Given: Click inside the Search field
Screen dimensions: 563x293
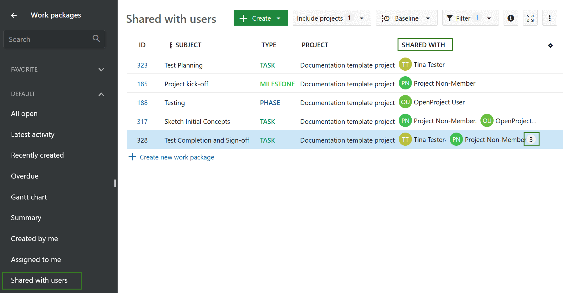Looking at the screenshot, I should (47, 39).
